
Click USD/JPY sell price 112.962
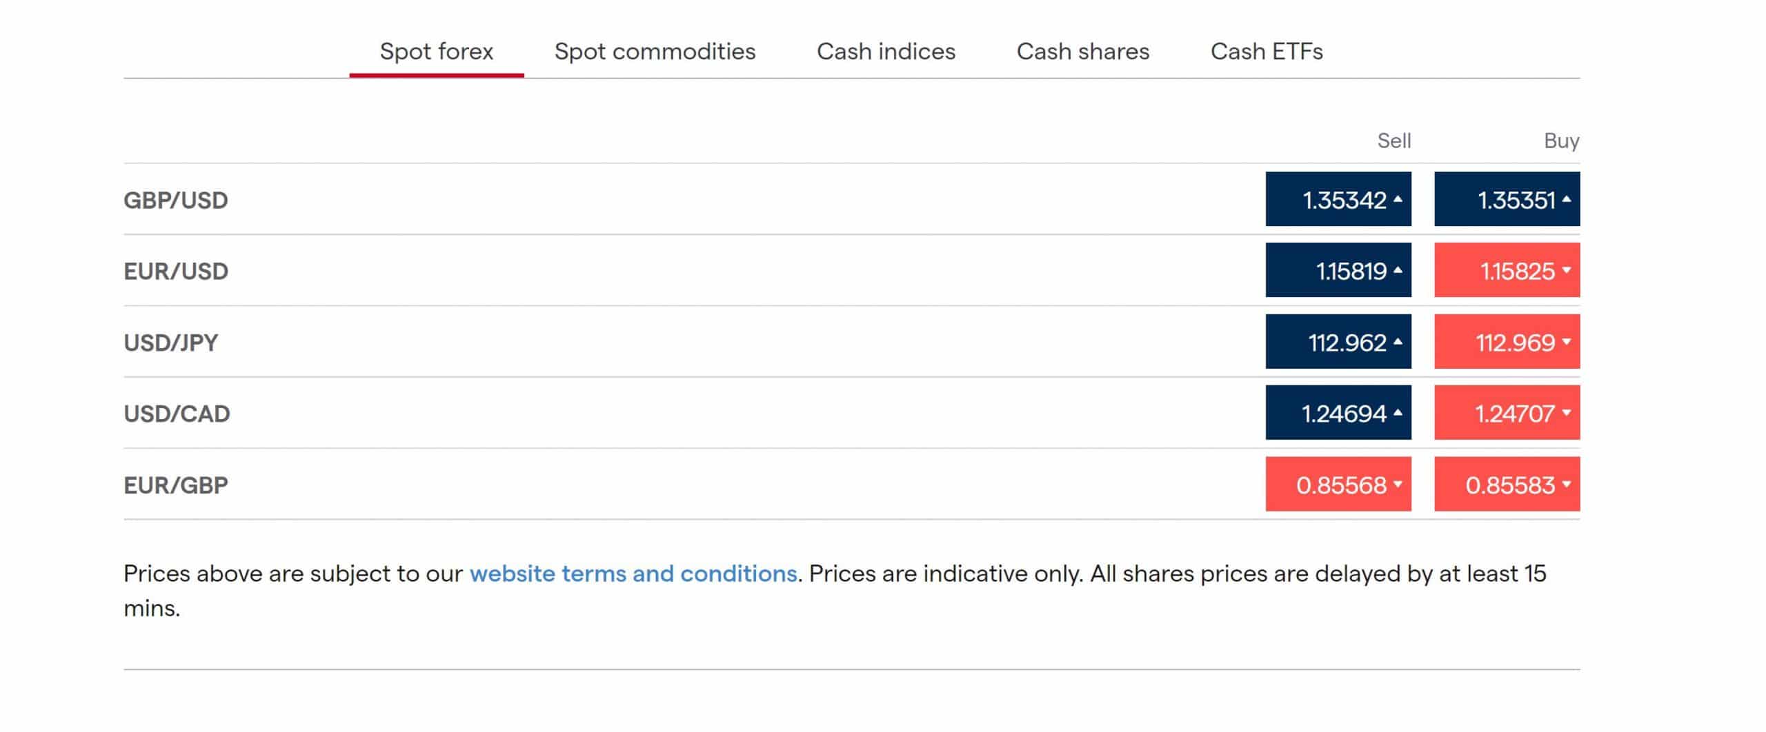click(x=1338, y=342)
